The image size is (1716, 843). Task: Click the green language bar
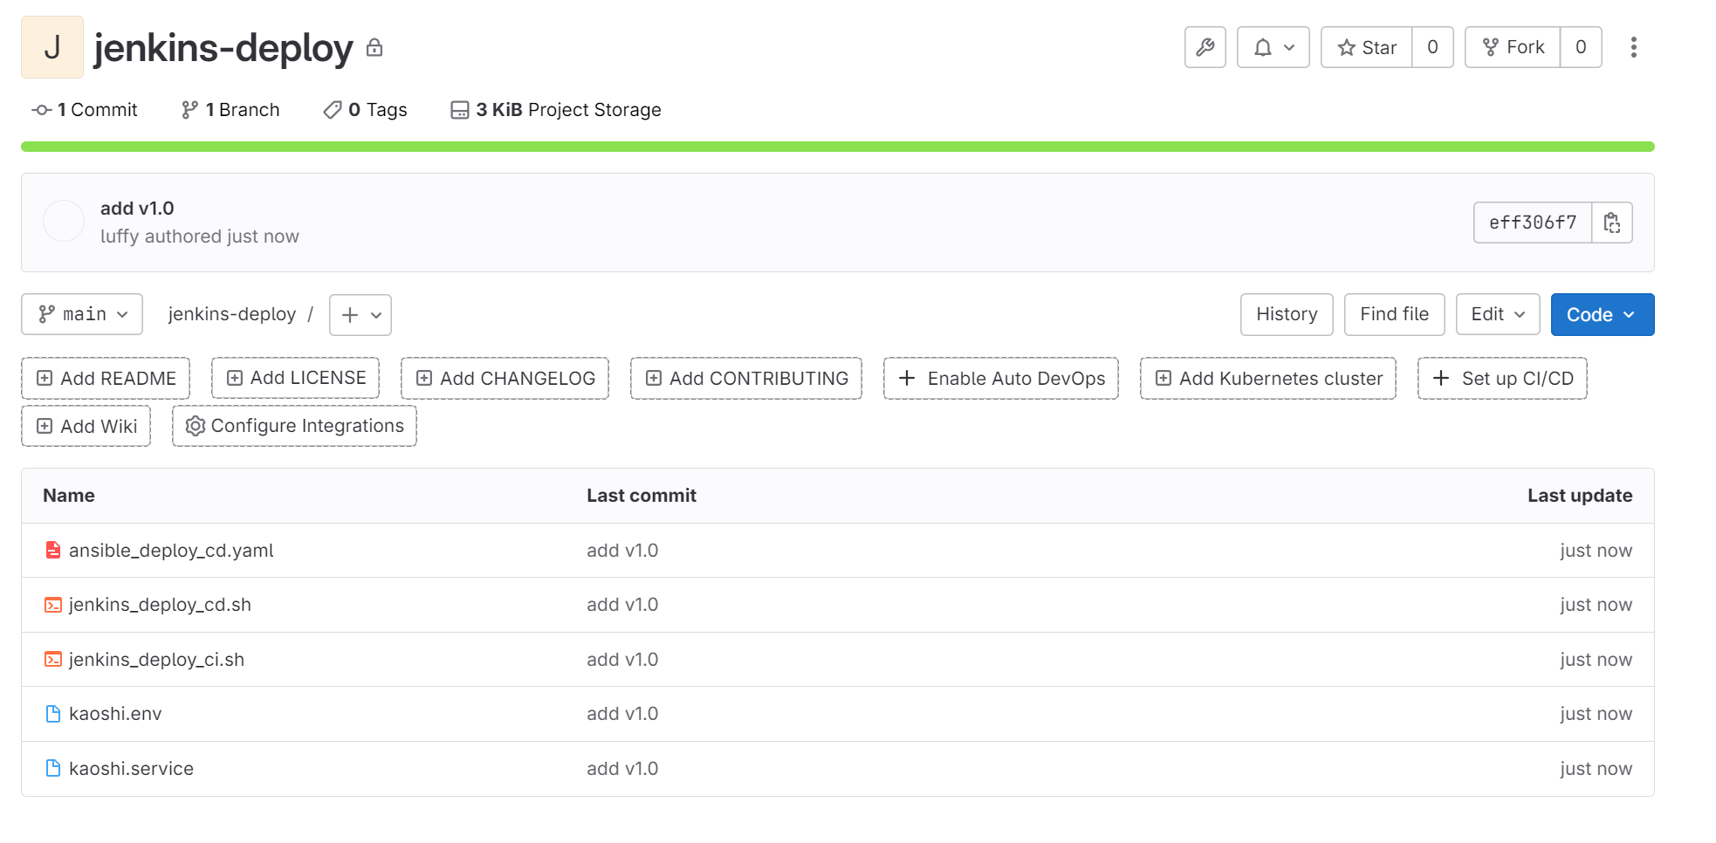point(838,147)
